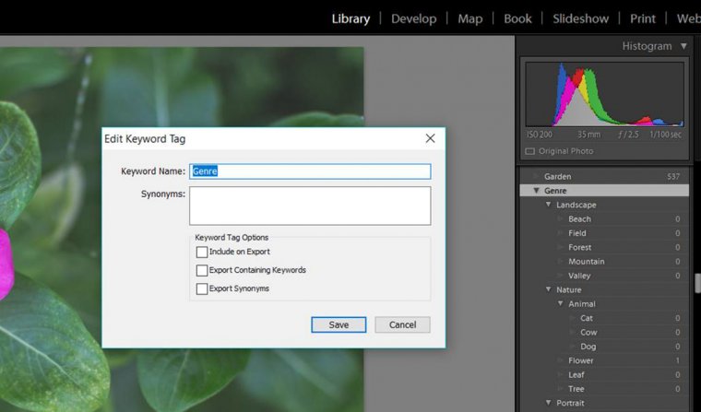Click the ISO 200 histogram readout
The width and height of the screenshot is (701, 412).
540,135
